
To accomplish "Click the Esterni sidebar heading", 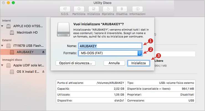I will tap(7, 40).
